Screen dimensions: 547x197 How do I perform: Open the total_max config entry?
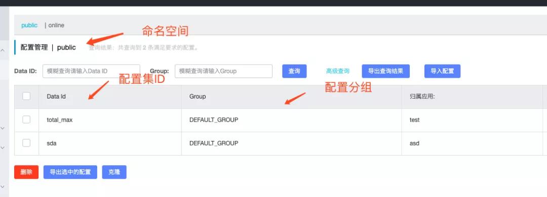60,120
